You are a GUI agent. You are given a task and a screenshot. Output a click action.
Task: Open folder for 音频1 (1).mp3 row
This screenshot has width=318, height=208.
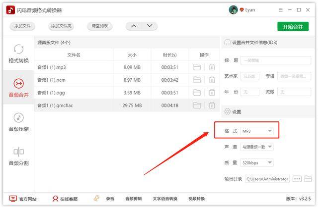197,67
